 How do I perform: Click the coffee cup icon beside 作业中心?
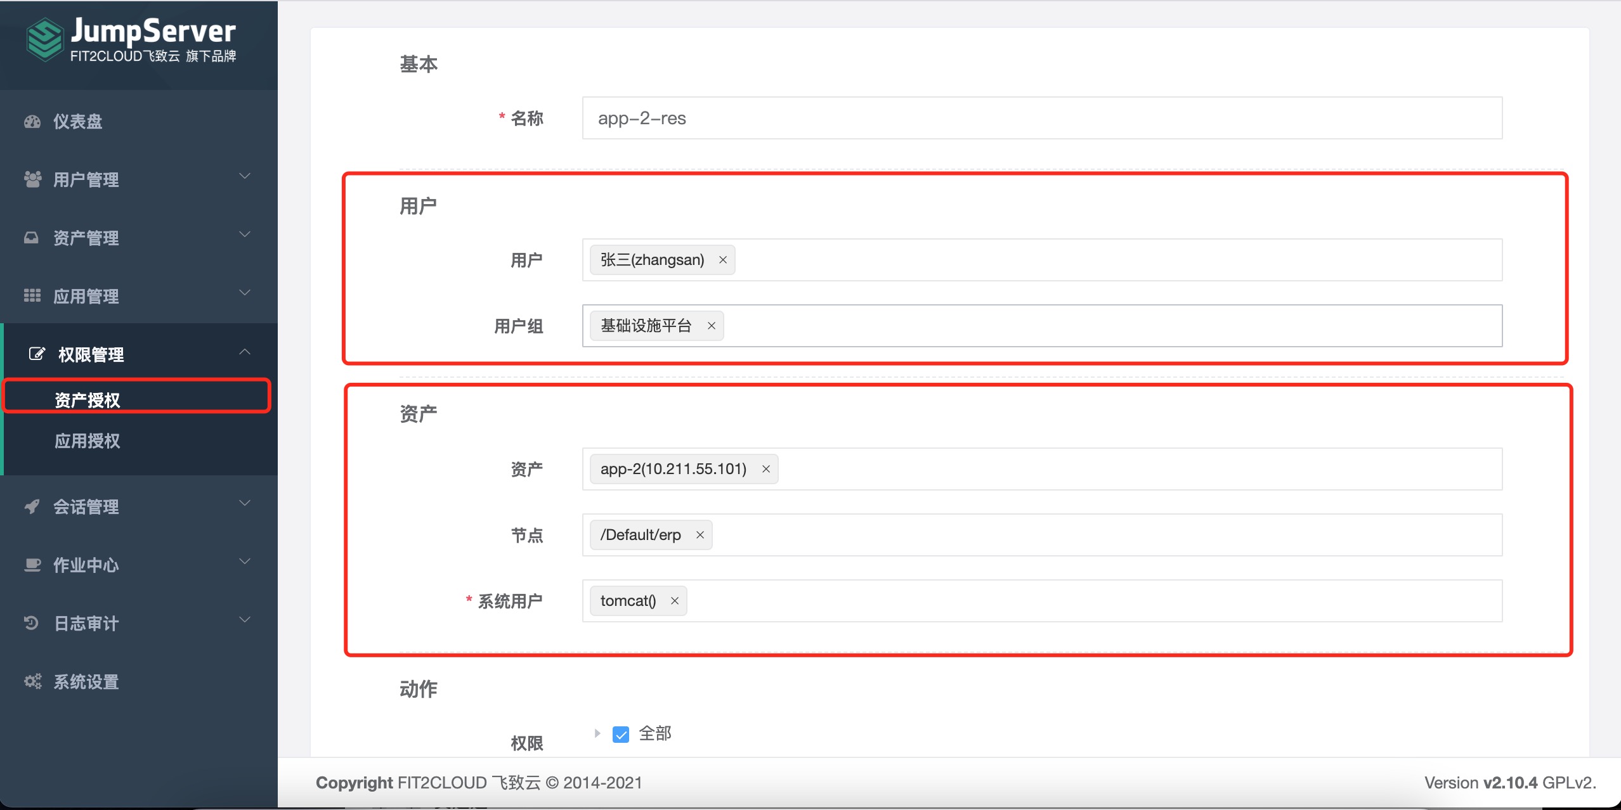pos(32,565)
